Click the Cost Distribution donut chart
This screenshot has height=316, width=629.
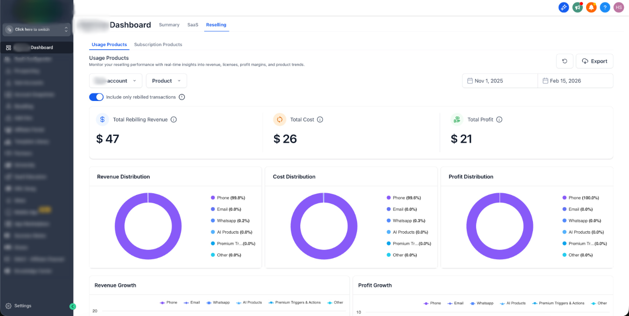[x=324, y=226]
